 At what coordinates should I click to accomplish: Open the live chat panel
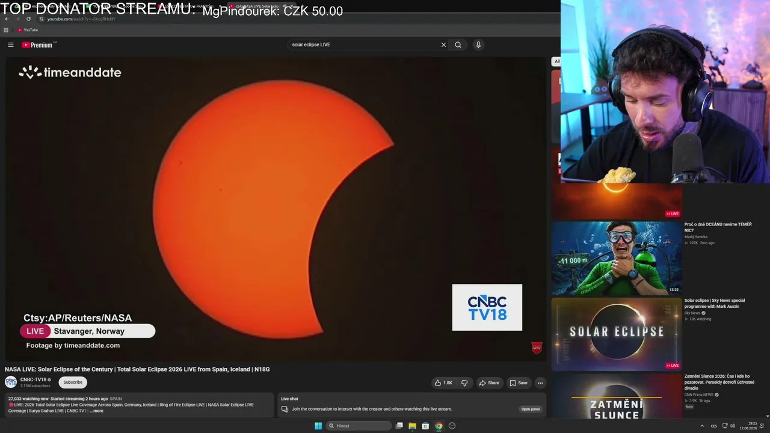[x=531, y=409]
